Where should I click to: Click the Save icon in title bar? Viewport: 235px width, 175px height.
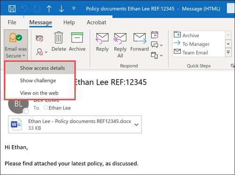pyautogui.click(x=12, y=8)
